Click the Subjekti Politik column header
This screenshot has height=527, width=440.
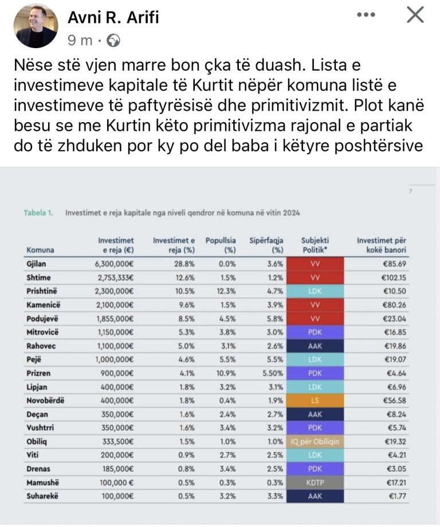coord(315,245)
